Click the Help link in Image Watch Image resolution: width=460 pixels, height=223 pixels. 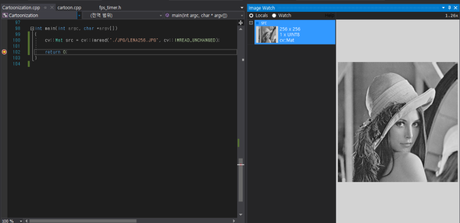click(x=329, y=15)
